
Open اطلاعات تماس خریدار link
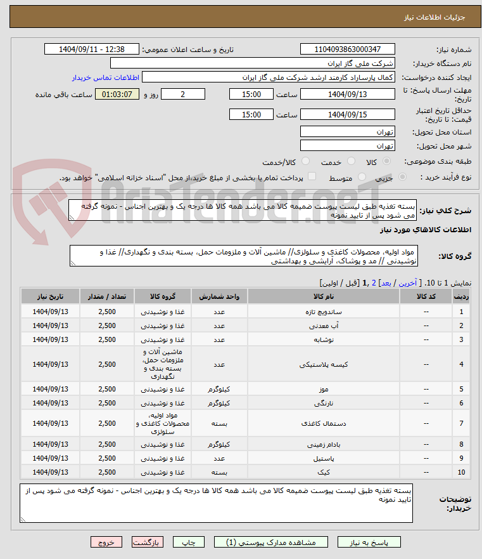point(106,77)
